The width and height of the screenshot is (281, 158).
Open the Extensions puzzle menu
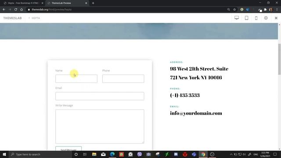(x=265, y=10)
